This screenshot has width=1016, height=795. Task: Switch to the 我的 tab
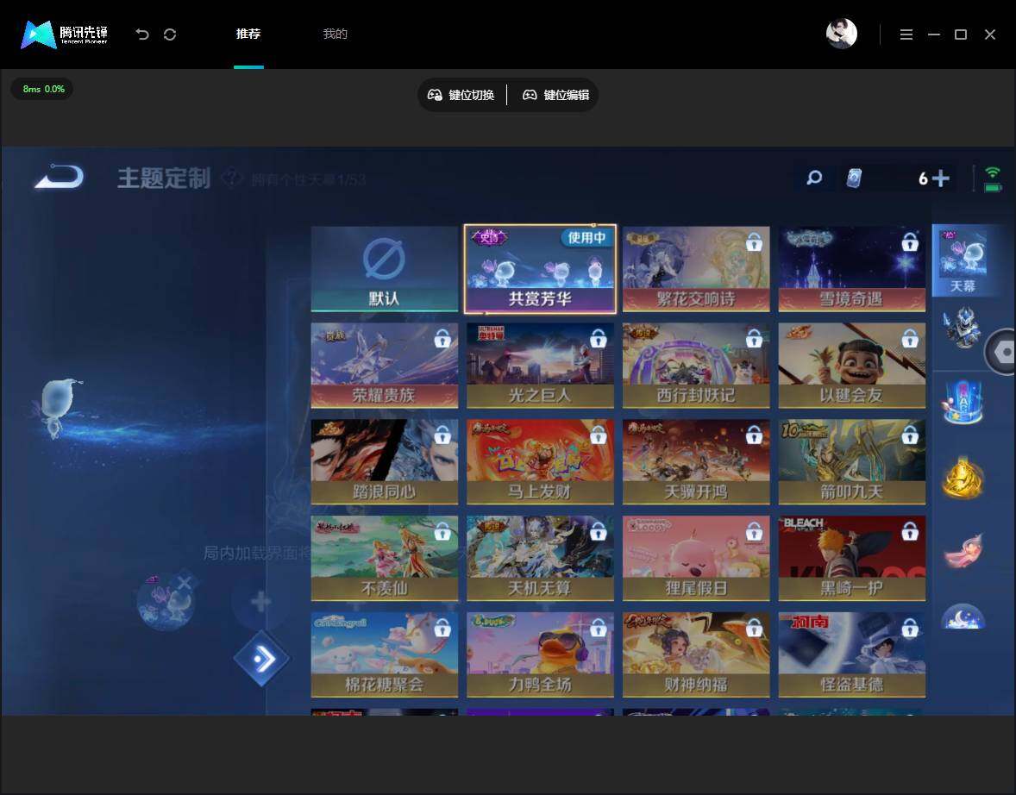(x=335, y=34)
